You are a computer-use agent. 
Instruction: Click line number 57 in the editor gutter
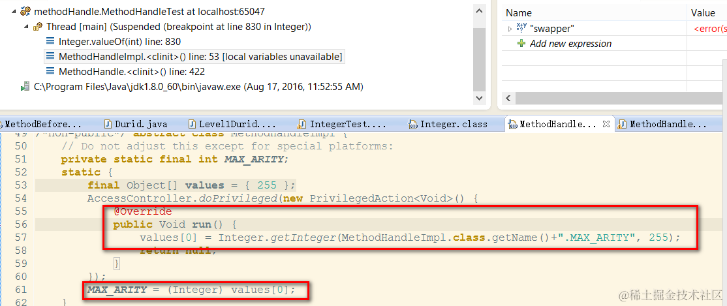click(21, 237)
